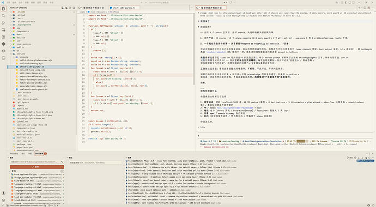This screenshot has width=376, height=207.
Task: Click the magic wand icon beside the commit message box
Action: click(x=62, y=162)
